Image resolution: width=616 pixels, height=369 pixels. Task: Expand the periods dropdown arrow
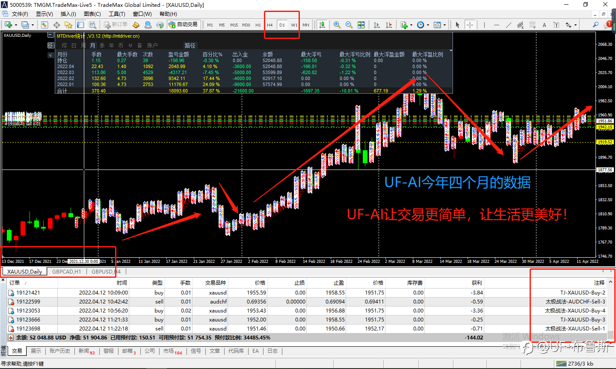[428, 25]
